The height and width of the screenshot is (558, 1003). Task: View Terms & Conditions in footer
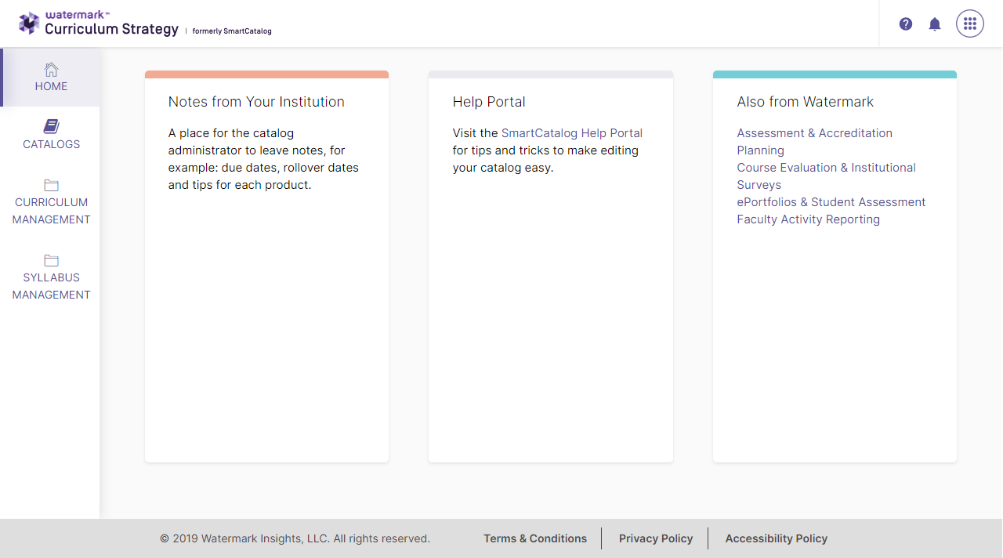coord(535,538)
